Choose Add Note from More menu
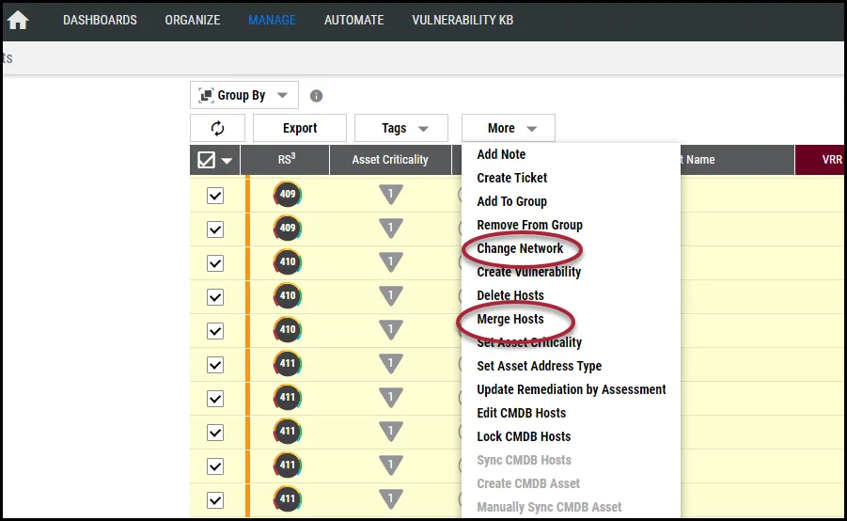The height and width of the screenshot is (521, 847). [x=501, y=154]
